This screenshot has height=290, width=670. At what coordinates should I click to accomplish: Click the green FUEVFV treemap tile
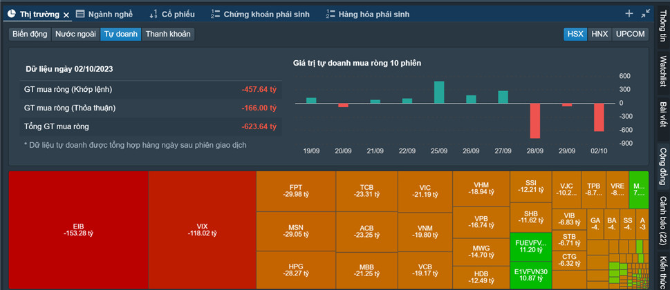coord(530,245)
